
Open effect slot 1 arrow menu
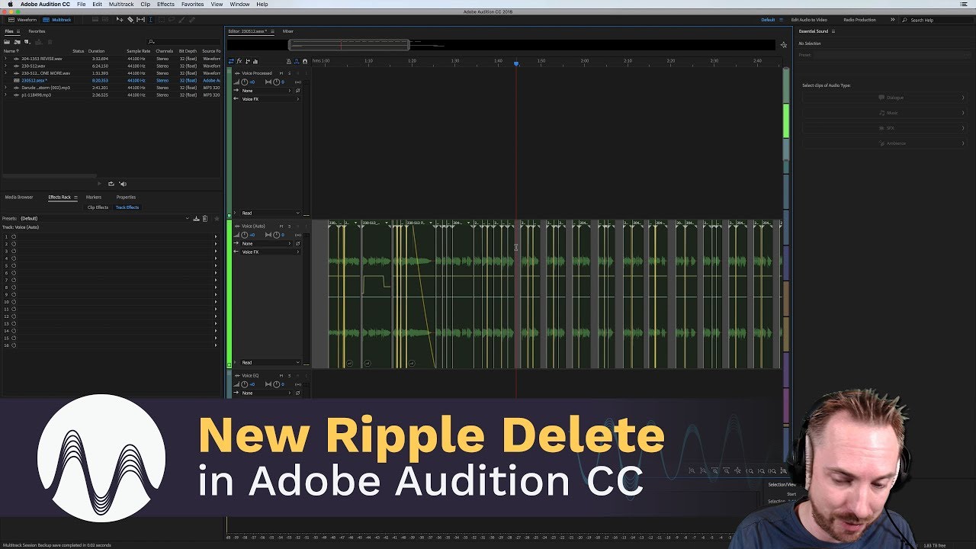[x=216, y=236]
